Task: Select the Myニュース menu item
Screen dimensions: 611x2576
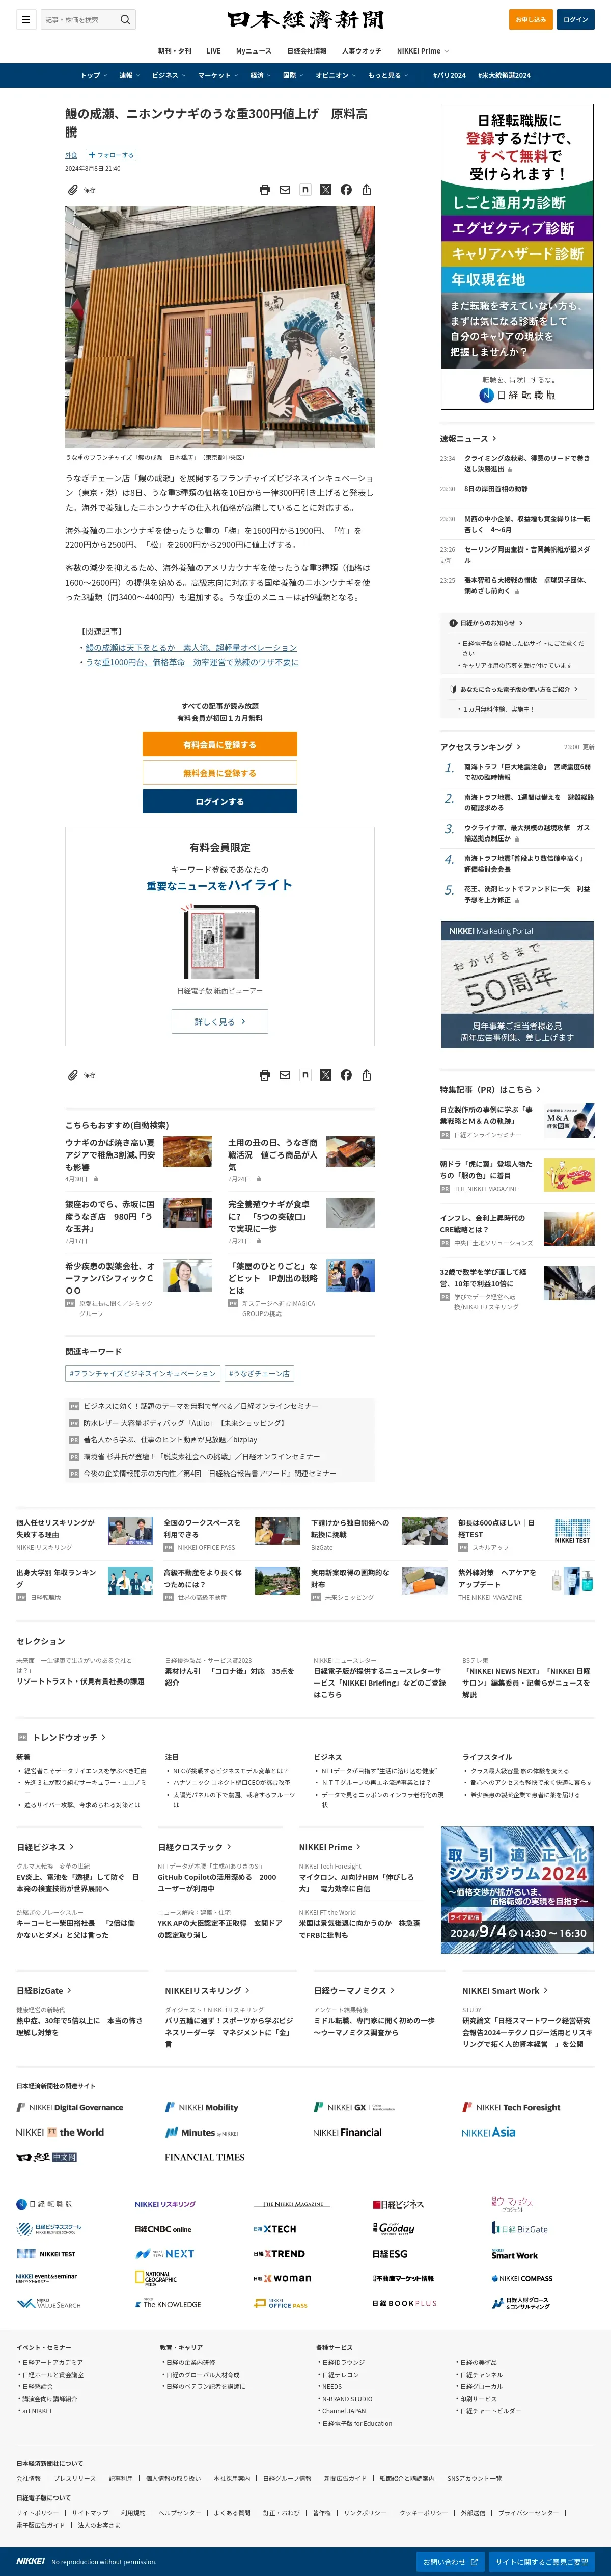Action: point(254,51)
